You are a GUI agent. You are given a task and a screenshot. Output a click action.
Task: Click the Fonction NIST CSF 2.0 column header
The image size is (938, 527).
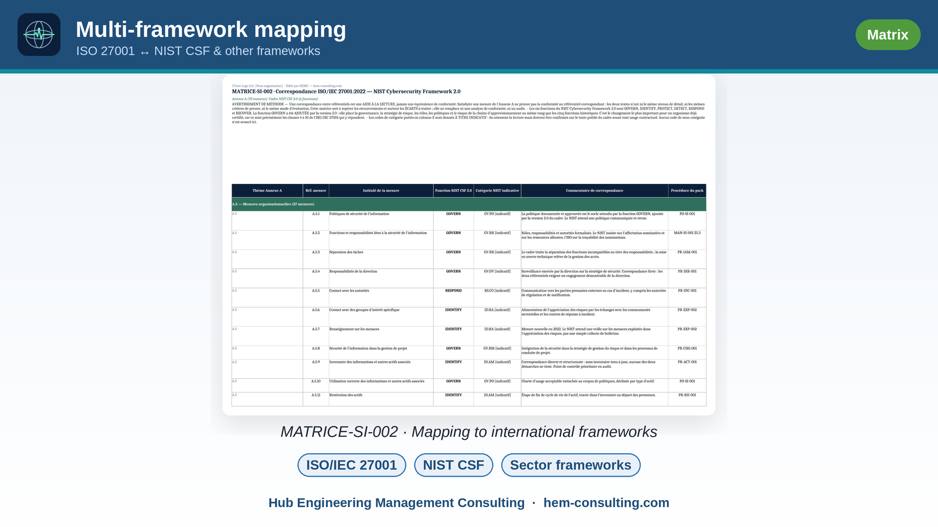453,190
